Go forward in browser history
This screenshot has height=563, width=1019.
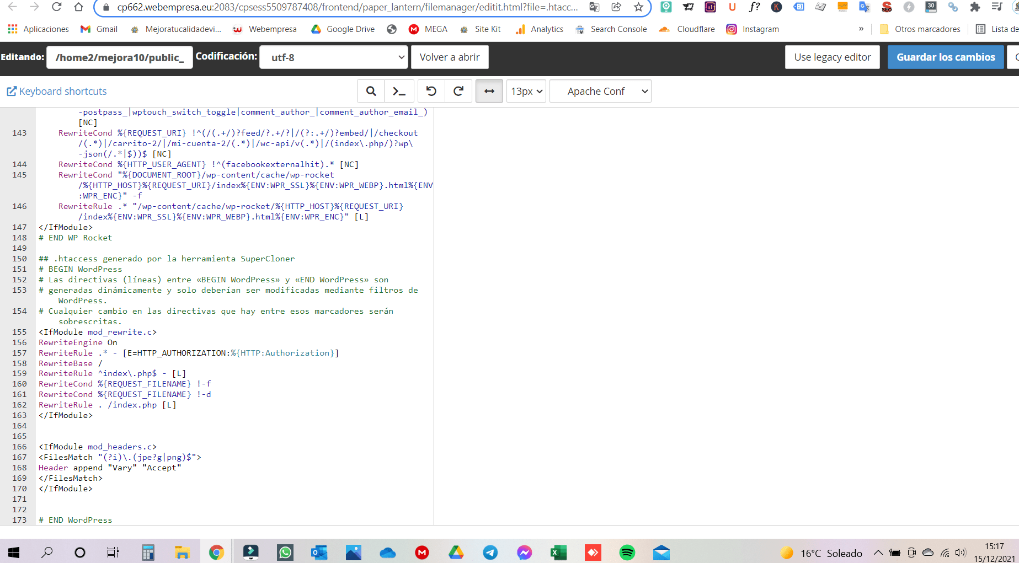click(x=34, y=7)
